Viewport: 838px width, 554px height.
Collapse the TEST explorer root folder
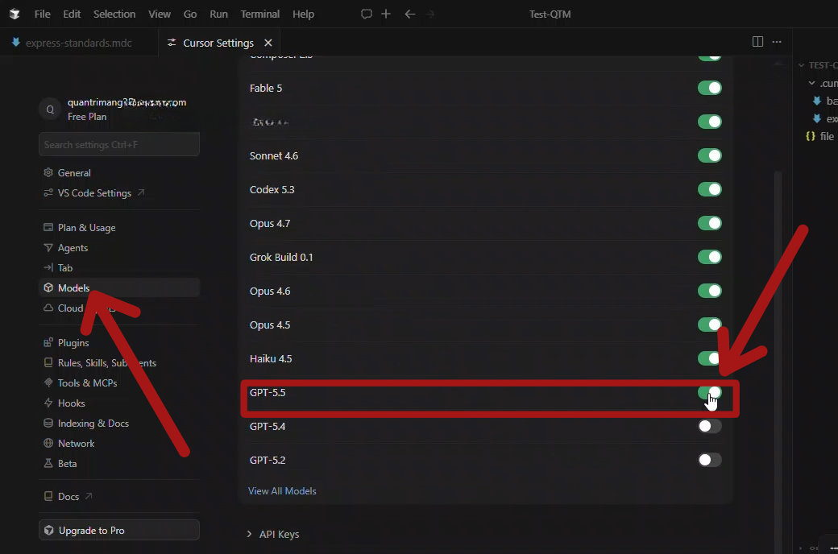pos(801,65)
